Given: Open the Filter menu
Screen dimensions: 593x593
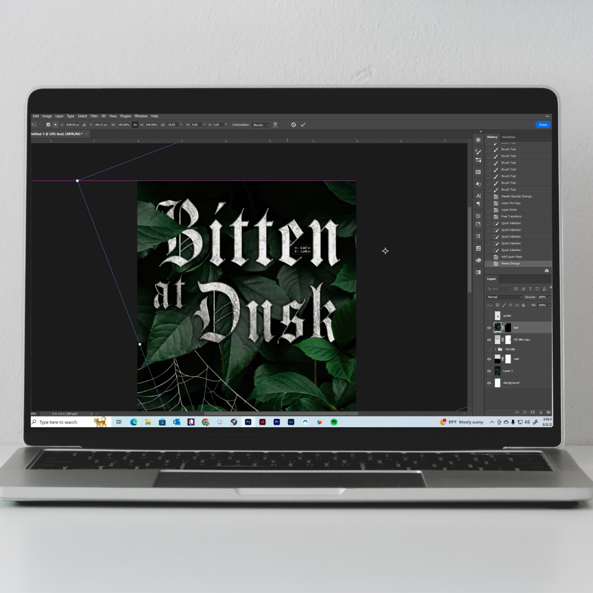Looking at the screenshot, I should coord(94,116).
